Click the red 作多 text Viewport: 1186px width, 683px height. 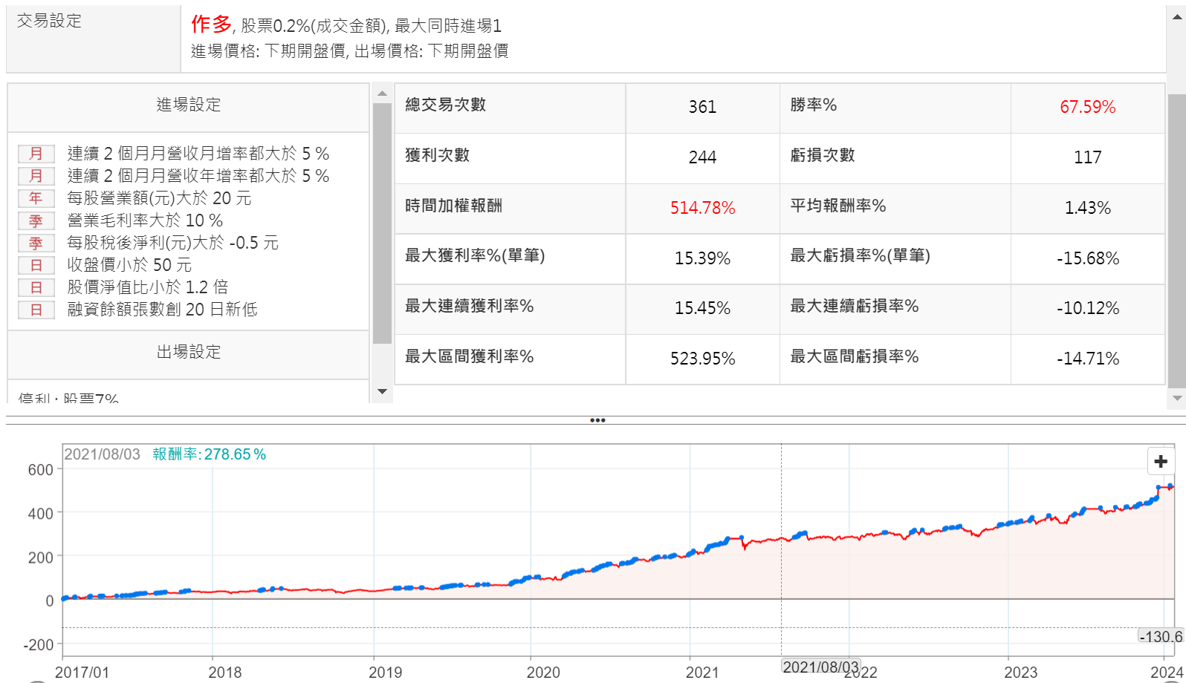tap(211, 24)
